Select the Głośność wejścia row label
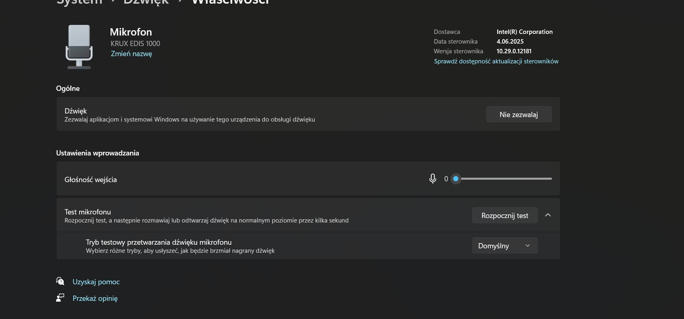This screenshot has height=319, width=684. 91,180
